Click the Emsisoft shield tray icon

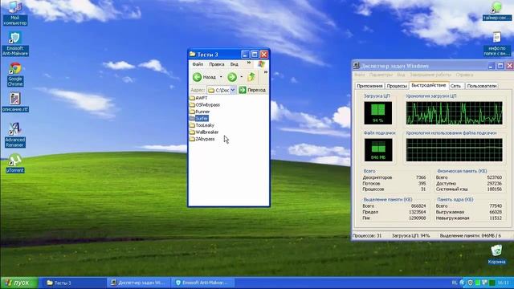(470, 283)
